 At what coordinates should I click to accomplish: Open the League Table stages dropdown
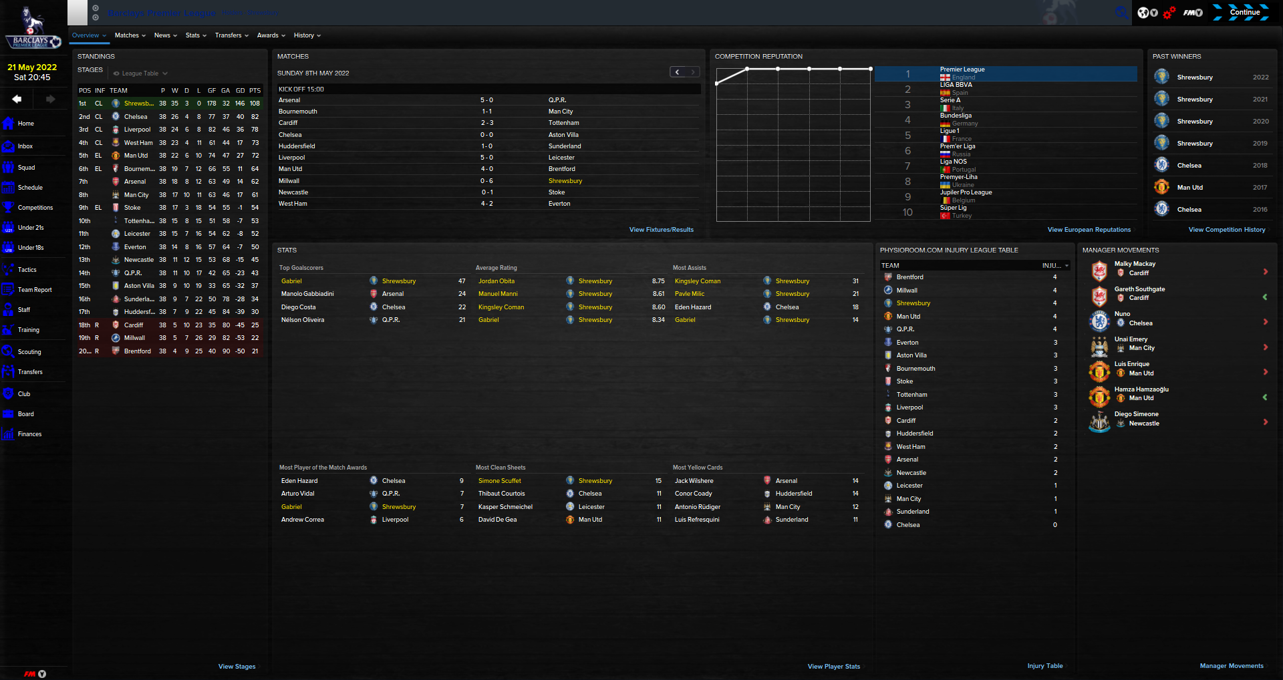pyautogui.click(x=140, y=73)
